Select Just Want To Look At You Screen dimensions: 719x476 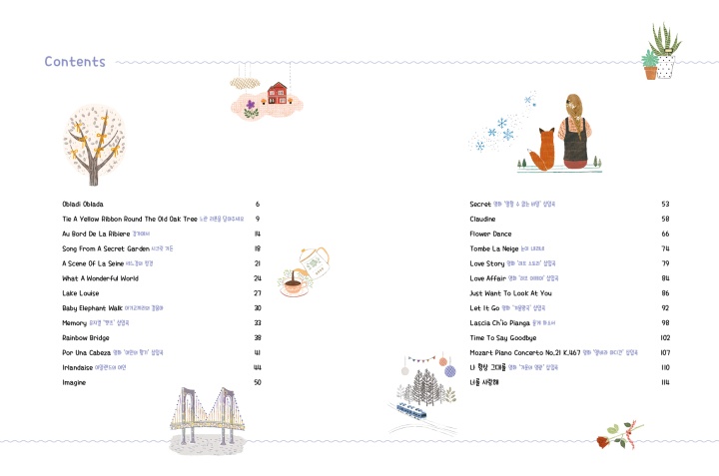point(510,293)
